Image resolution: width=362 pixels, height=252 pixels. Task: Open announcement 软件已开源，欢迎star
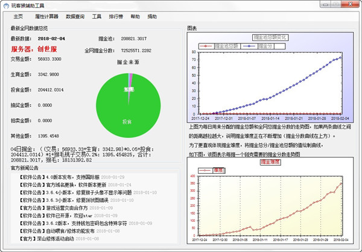coord(68,216)
